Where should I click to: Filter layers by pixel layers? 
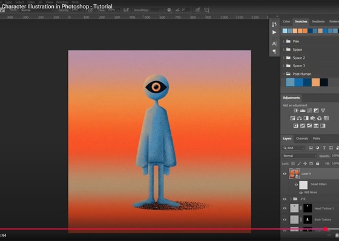tap(311, 148)
